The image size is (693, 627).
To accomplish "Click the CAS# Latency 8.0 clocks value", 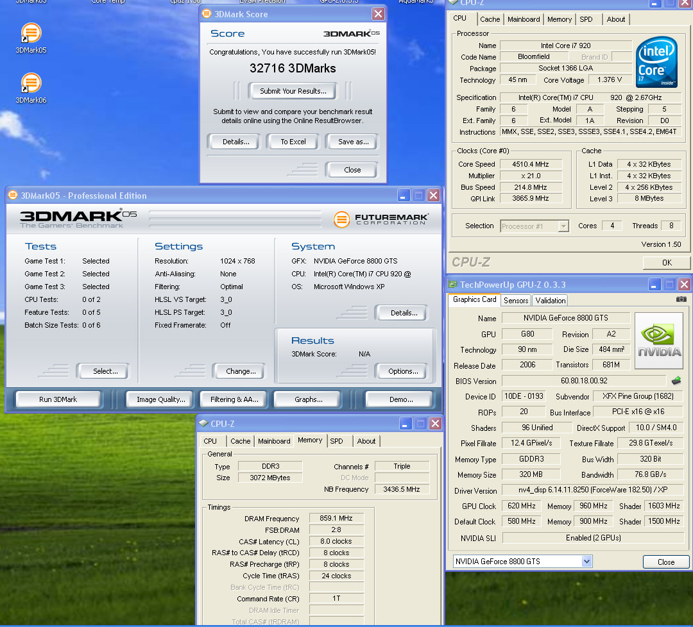I will point(336,541).
